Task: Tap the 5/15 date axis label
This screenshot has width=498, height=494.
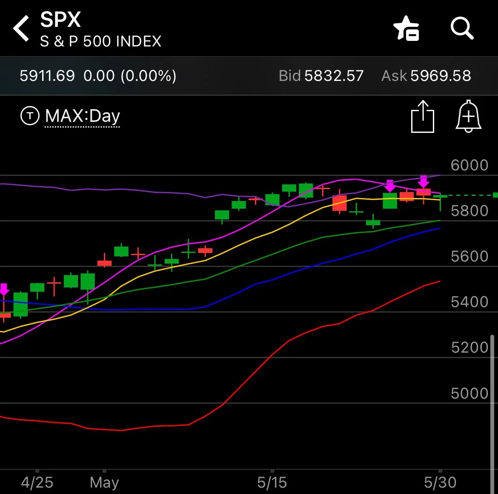Action: tap(272, 483)
